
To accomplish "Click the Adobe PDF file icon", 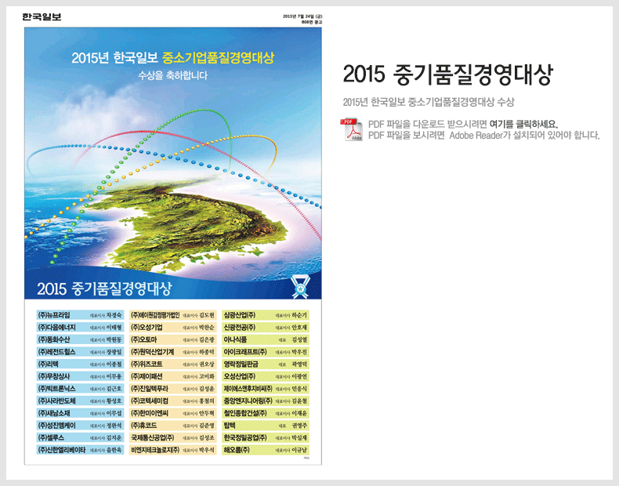I will coord(351,129).
